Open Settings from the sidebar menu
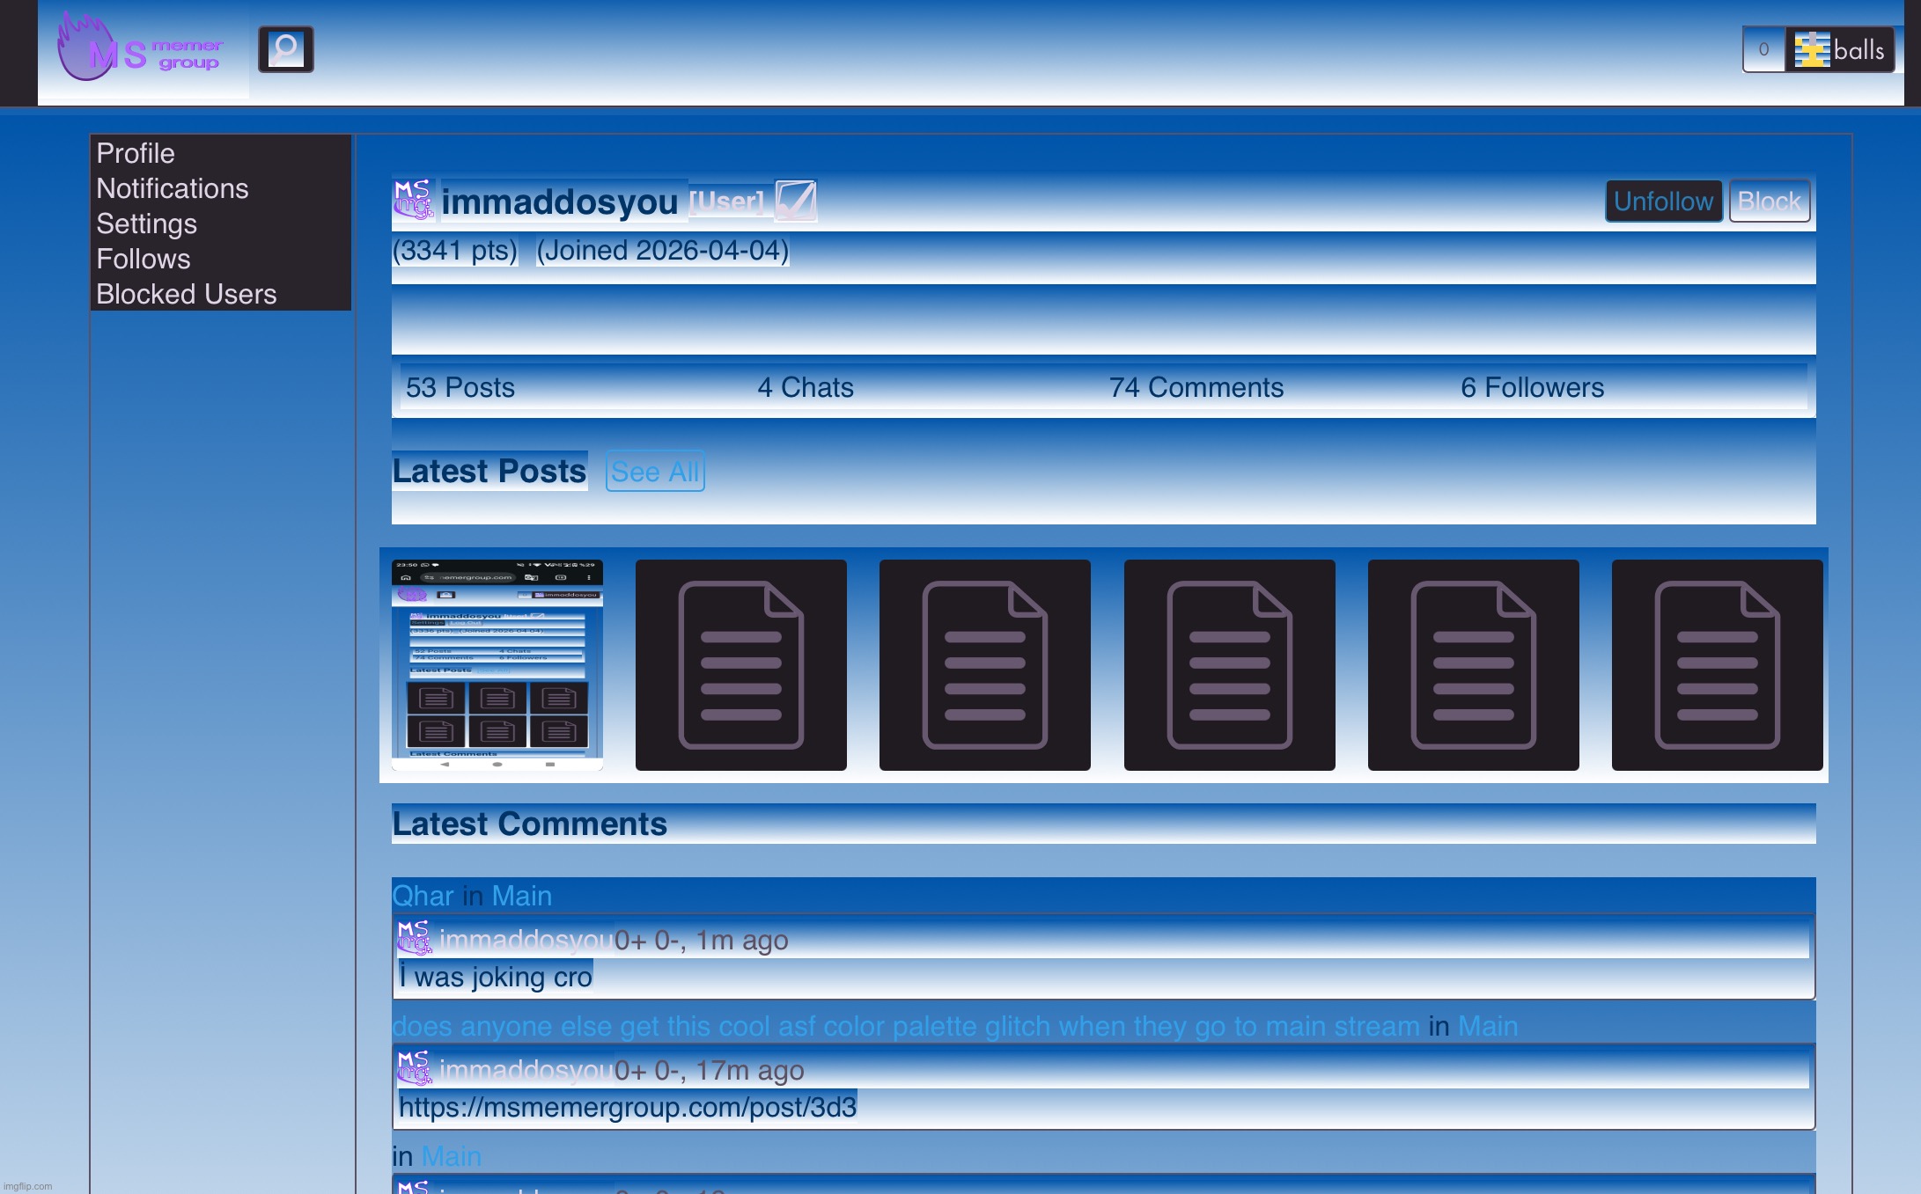Viewport: 1921px width, 1194px height. click(x=147, y=223)
